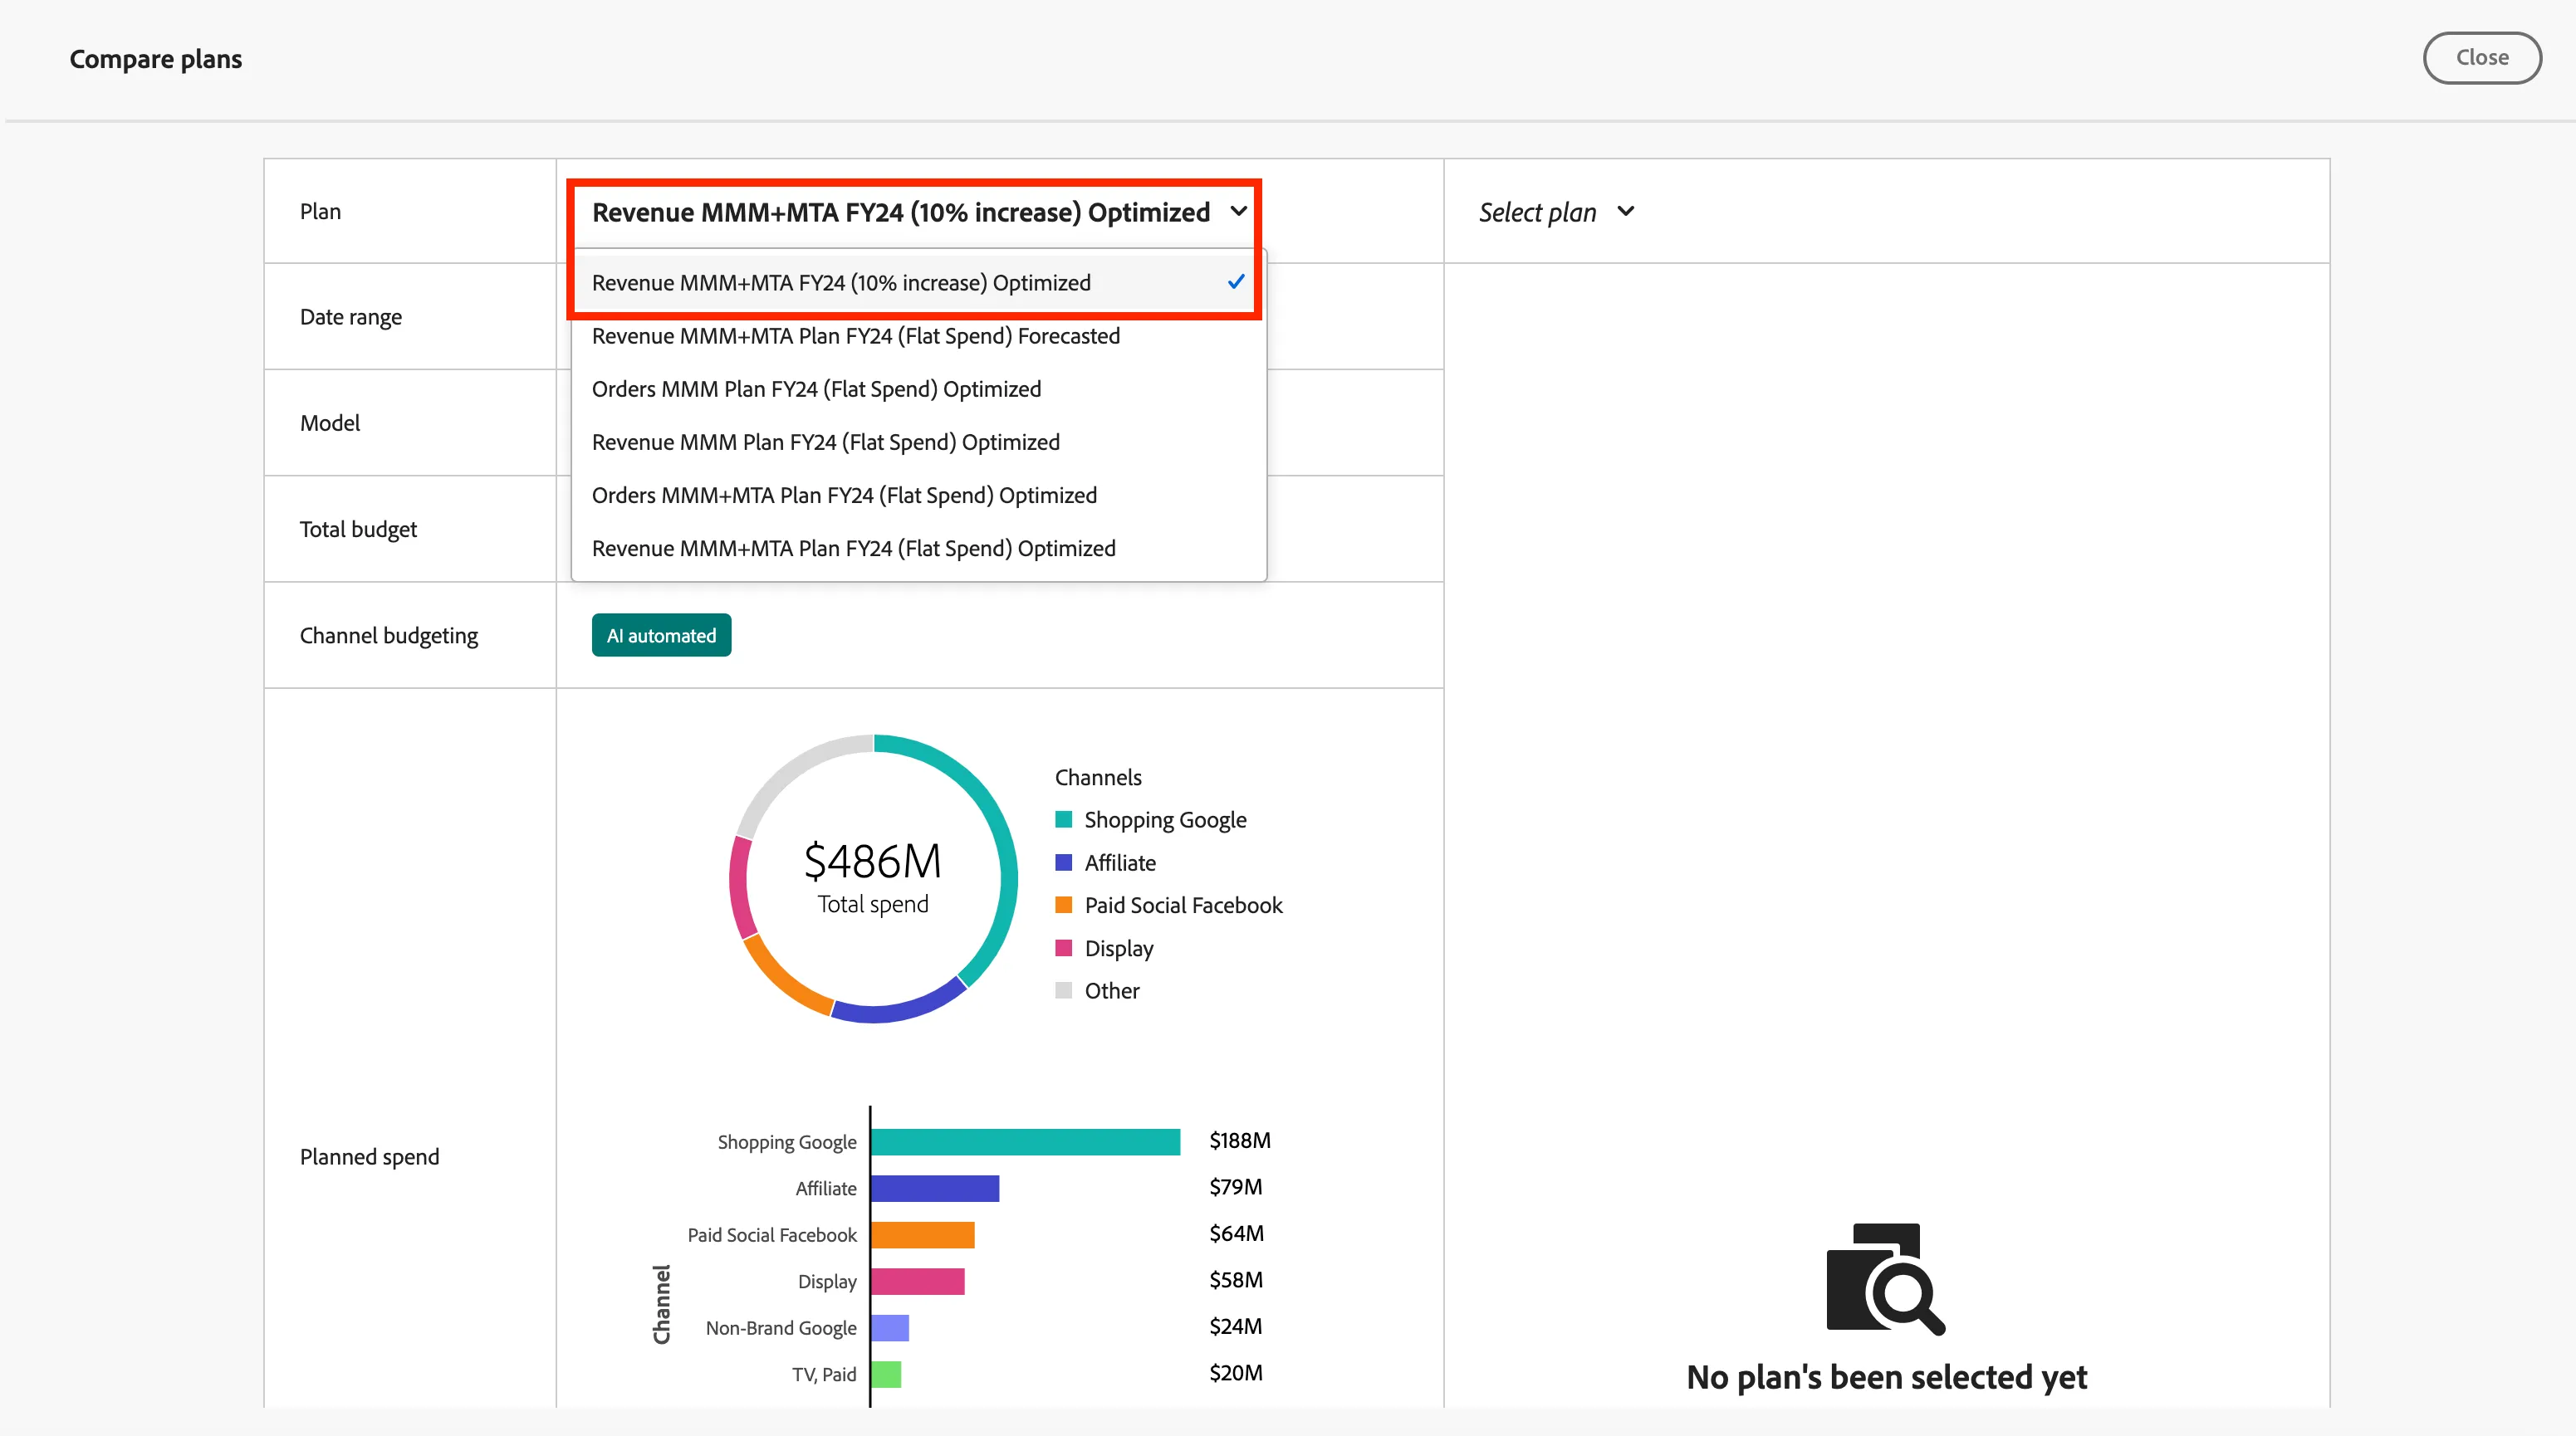Click the Other legend swatch
This screenshot has width=2576, height=1436.
1063,990
